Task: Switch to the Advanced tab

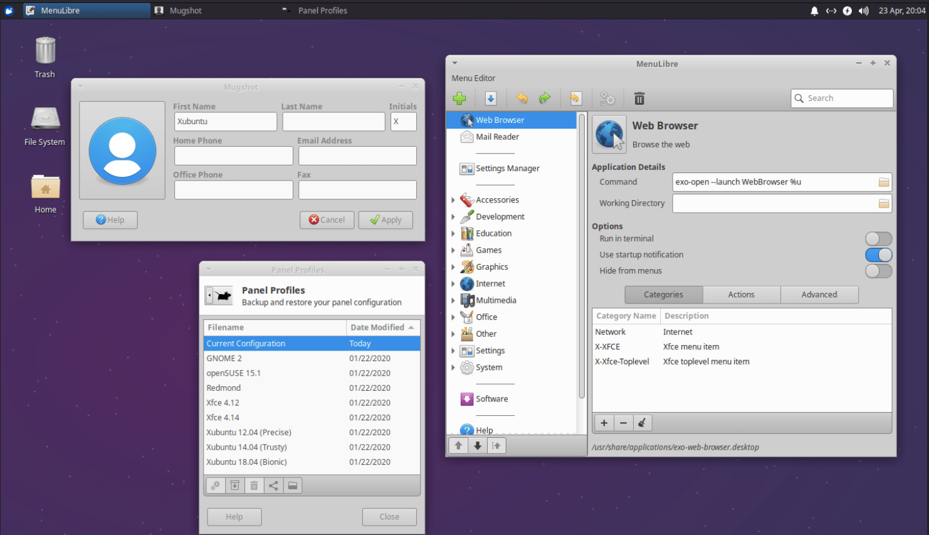Action: coord(819,295)
